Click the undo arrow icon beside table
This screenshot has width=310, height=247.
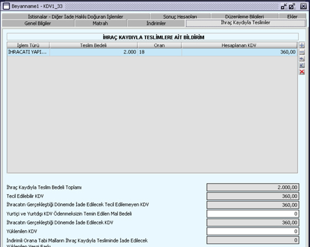point(302,59)
